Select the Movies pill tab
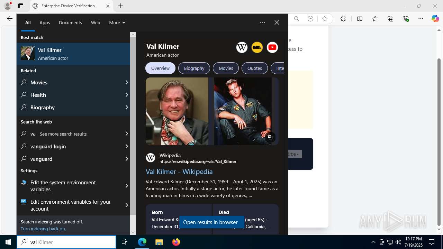The height and width of the screenshot is (249, 443). pyautogui.click(x=226, y=68)
